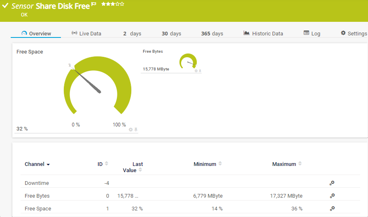Sort by the ID column arrows
Viewport: 368px width, 217px height.
coord(107,164)
